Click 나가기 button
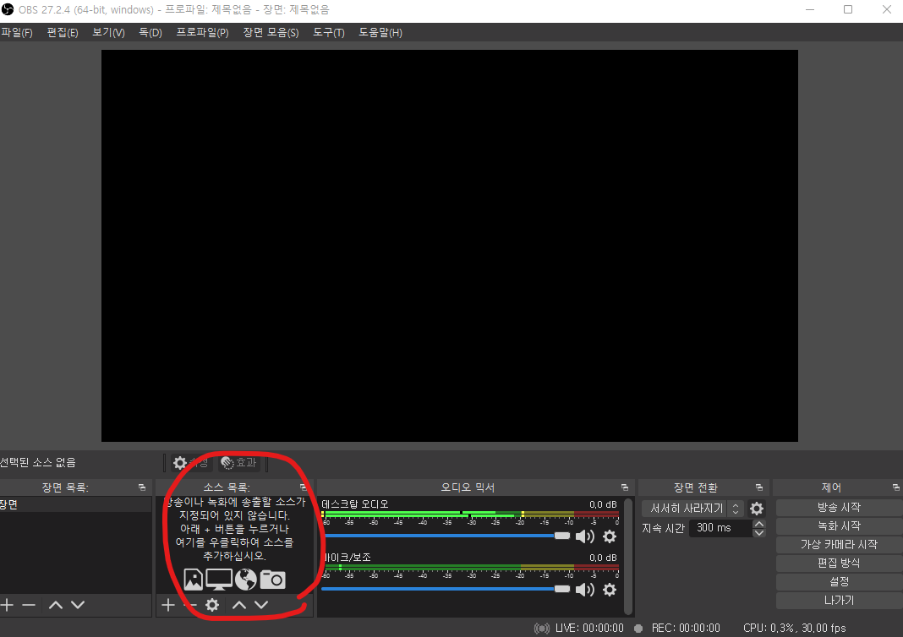The height and width of the screenshot is (637, 903). tap(839, 600)
